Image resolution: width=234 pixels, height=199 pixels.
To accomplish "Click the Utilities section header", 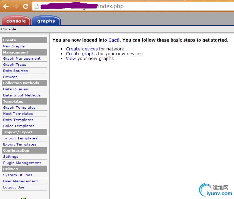I will (x=25, y=169).
